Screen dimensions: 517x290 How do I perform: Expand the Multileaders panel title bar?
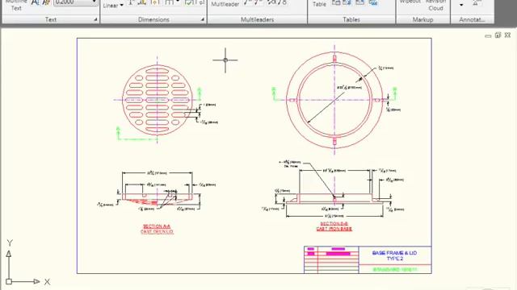pyautogui.click(x=257, y=19)
